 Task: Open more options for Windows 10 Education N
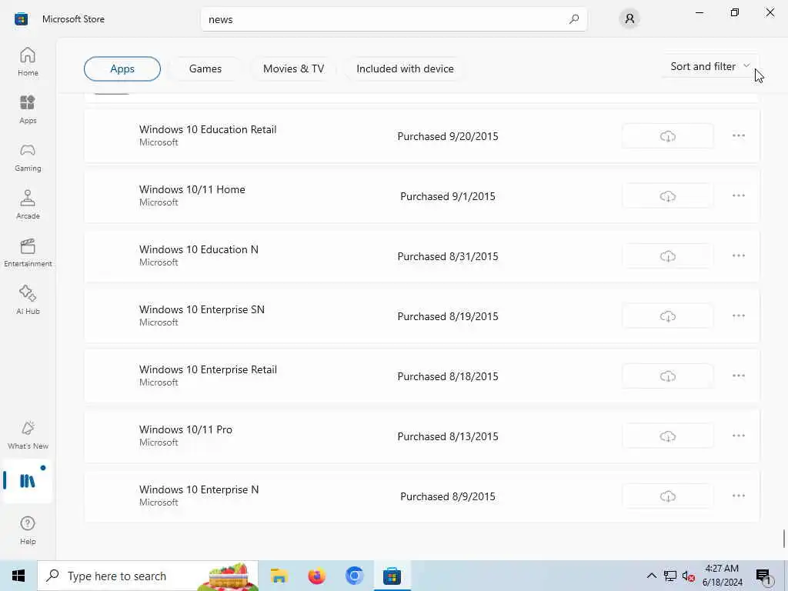pos(738,255)
